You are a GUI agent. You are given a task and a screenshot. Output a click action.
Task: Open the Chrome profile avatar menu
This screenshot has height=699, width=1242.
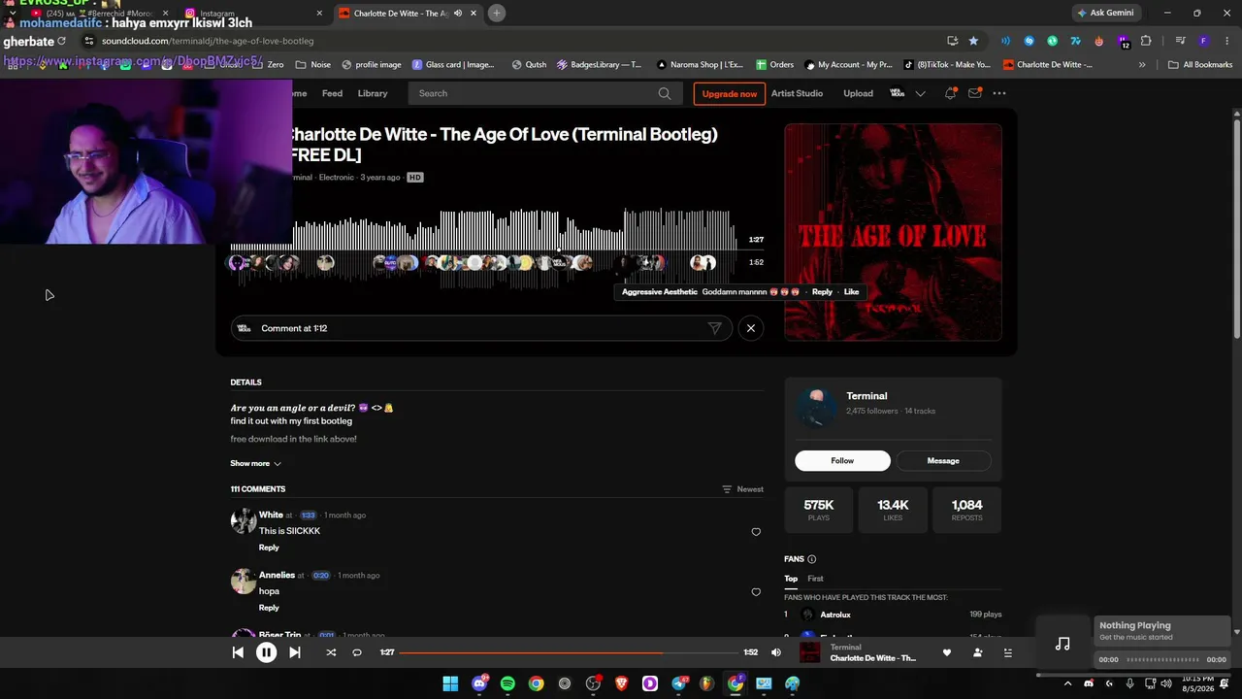pyautogui.click(x=1203, y=41)
